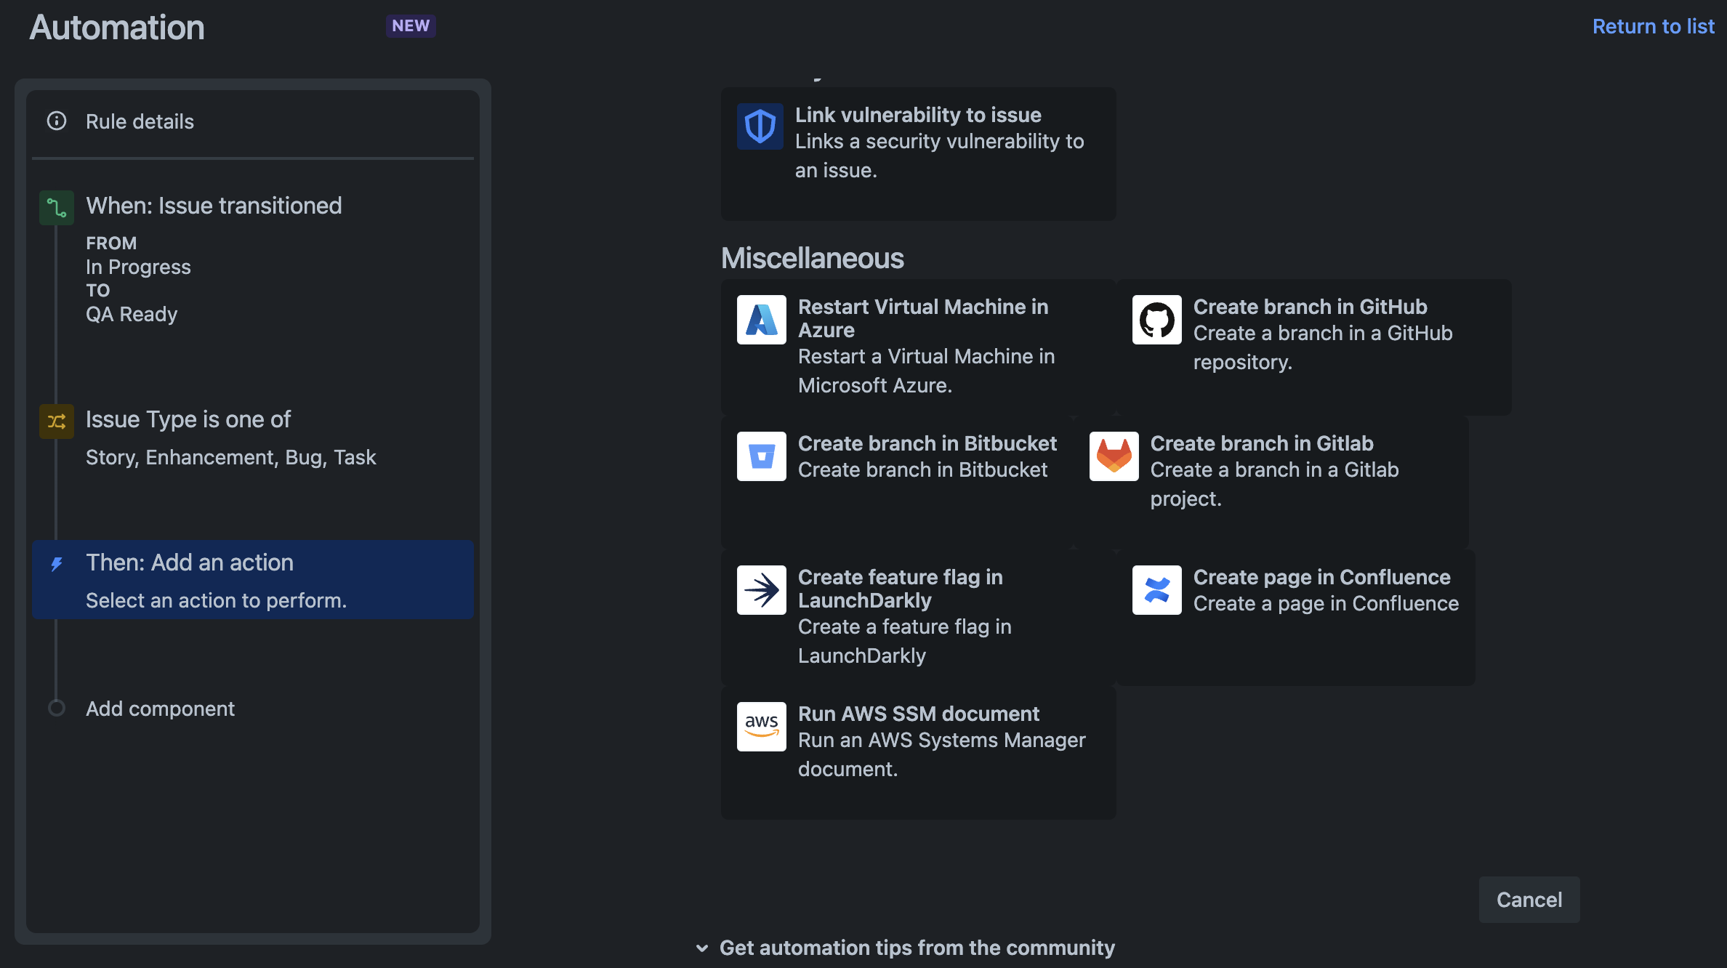This screenshot has height=968, width=1727.
Task: Click the Gitlab fox icon
Action: (1114, 456)
